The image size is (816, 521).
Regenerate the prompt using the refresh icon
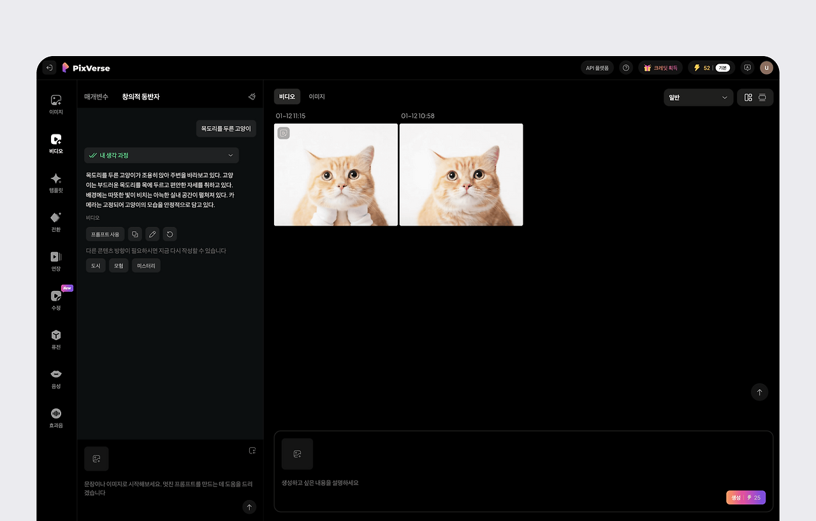[169, 234]
